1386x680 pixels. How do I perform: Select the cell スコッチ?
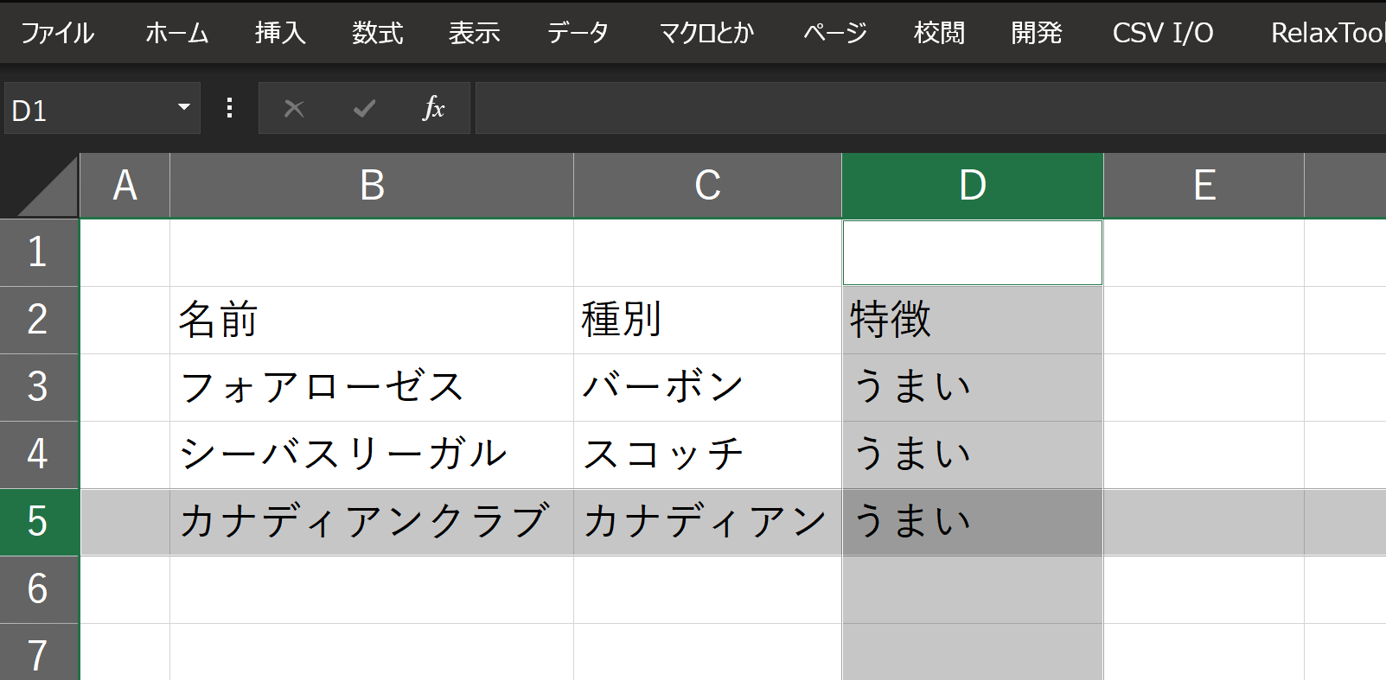tap(707, 454)
